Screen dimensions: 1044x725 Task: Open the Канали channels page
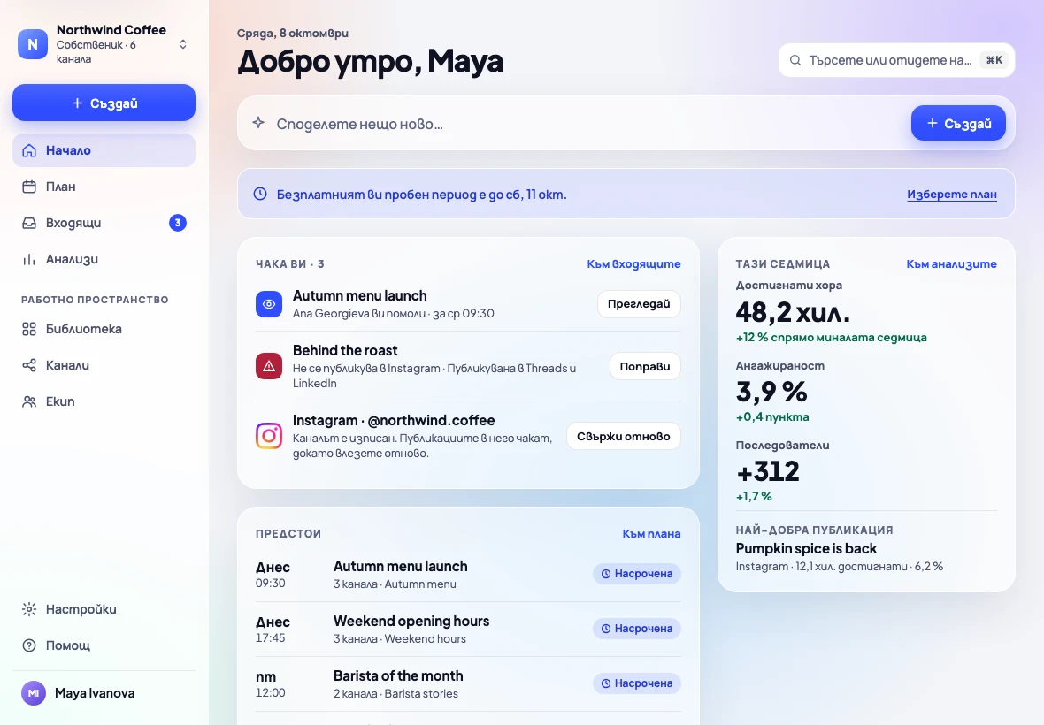pyautogui.click(x=104, y=365)
